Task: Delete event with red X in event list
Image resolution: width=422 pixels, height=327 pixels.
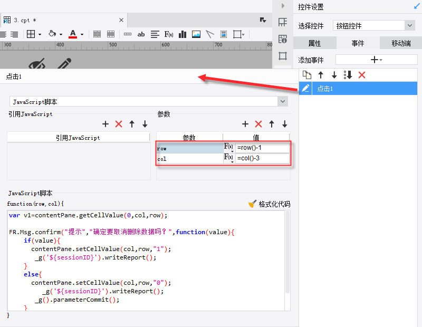Action: 362,75
